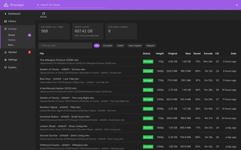Image resolution: width=241 pixels, height=150 pixels.
Task: Click the System monitor icon
Action: pyautogui.click(x=5, y=67)
